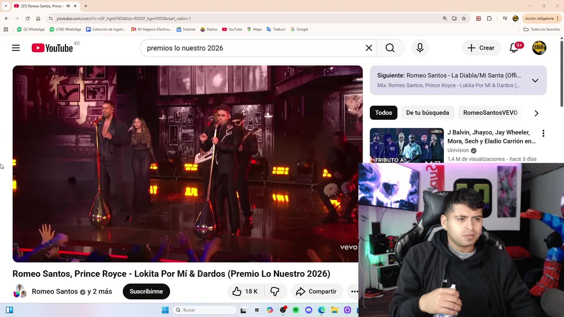This screenshot has height=317, width=564.
Task: Open the J Balvin tribute video thumbnail
Action: (x=407, y=146)
